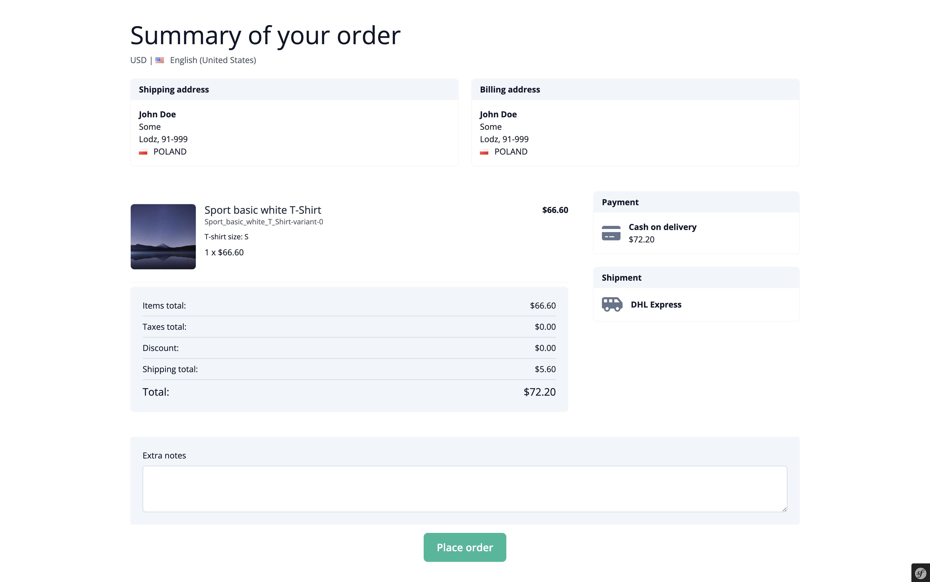Click the United States flag icon
The height and width of the screenshot is (582, 930).
160,60
